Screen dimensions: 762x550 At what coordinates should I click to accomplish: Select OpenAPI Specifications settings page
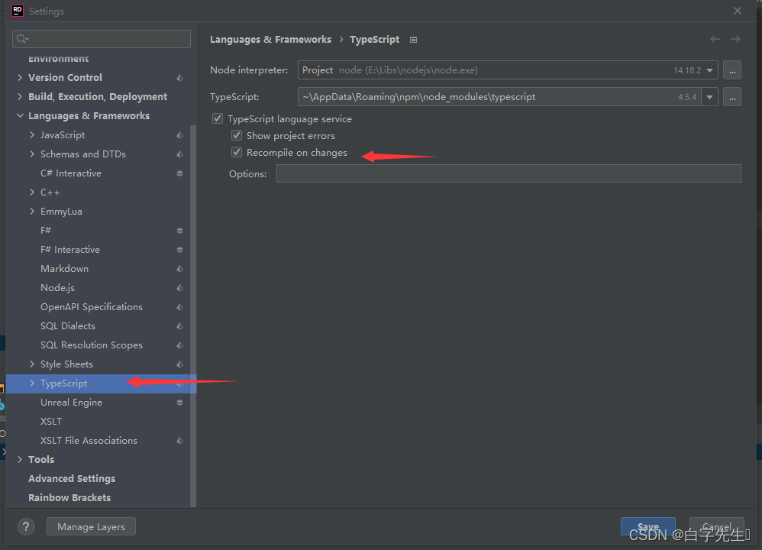coord(92,307)
